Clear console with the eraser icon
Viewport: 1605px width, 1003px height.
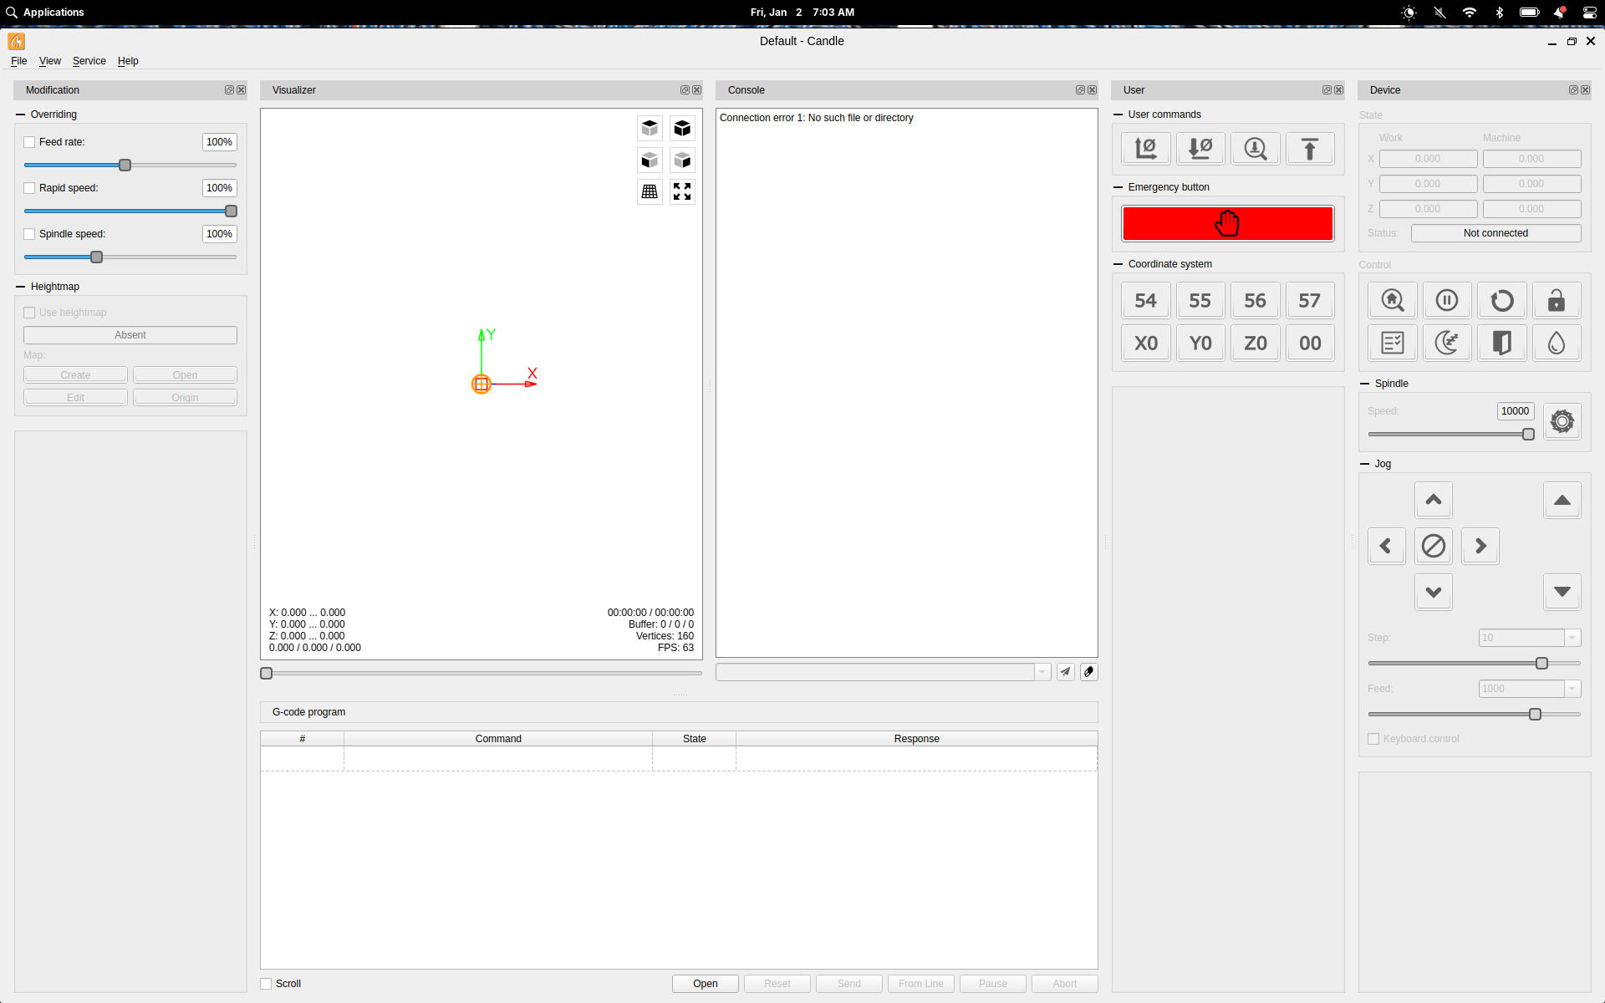1088,672
